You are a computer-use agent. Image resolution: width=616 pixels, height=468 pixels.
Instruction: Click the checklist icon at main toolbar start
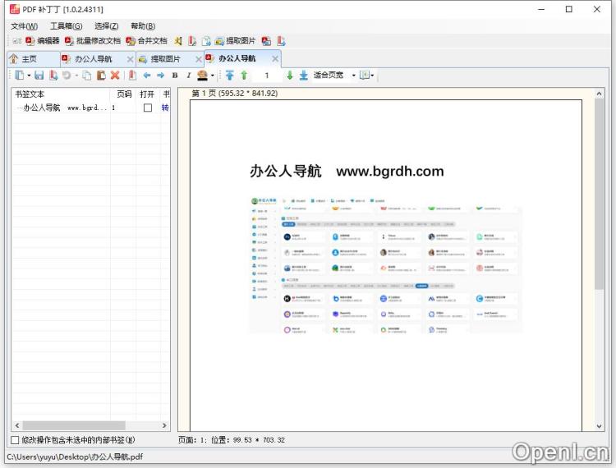click(x=16, y=41)
